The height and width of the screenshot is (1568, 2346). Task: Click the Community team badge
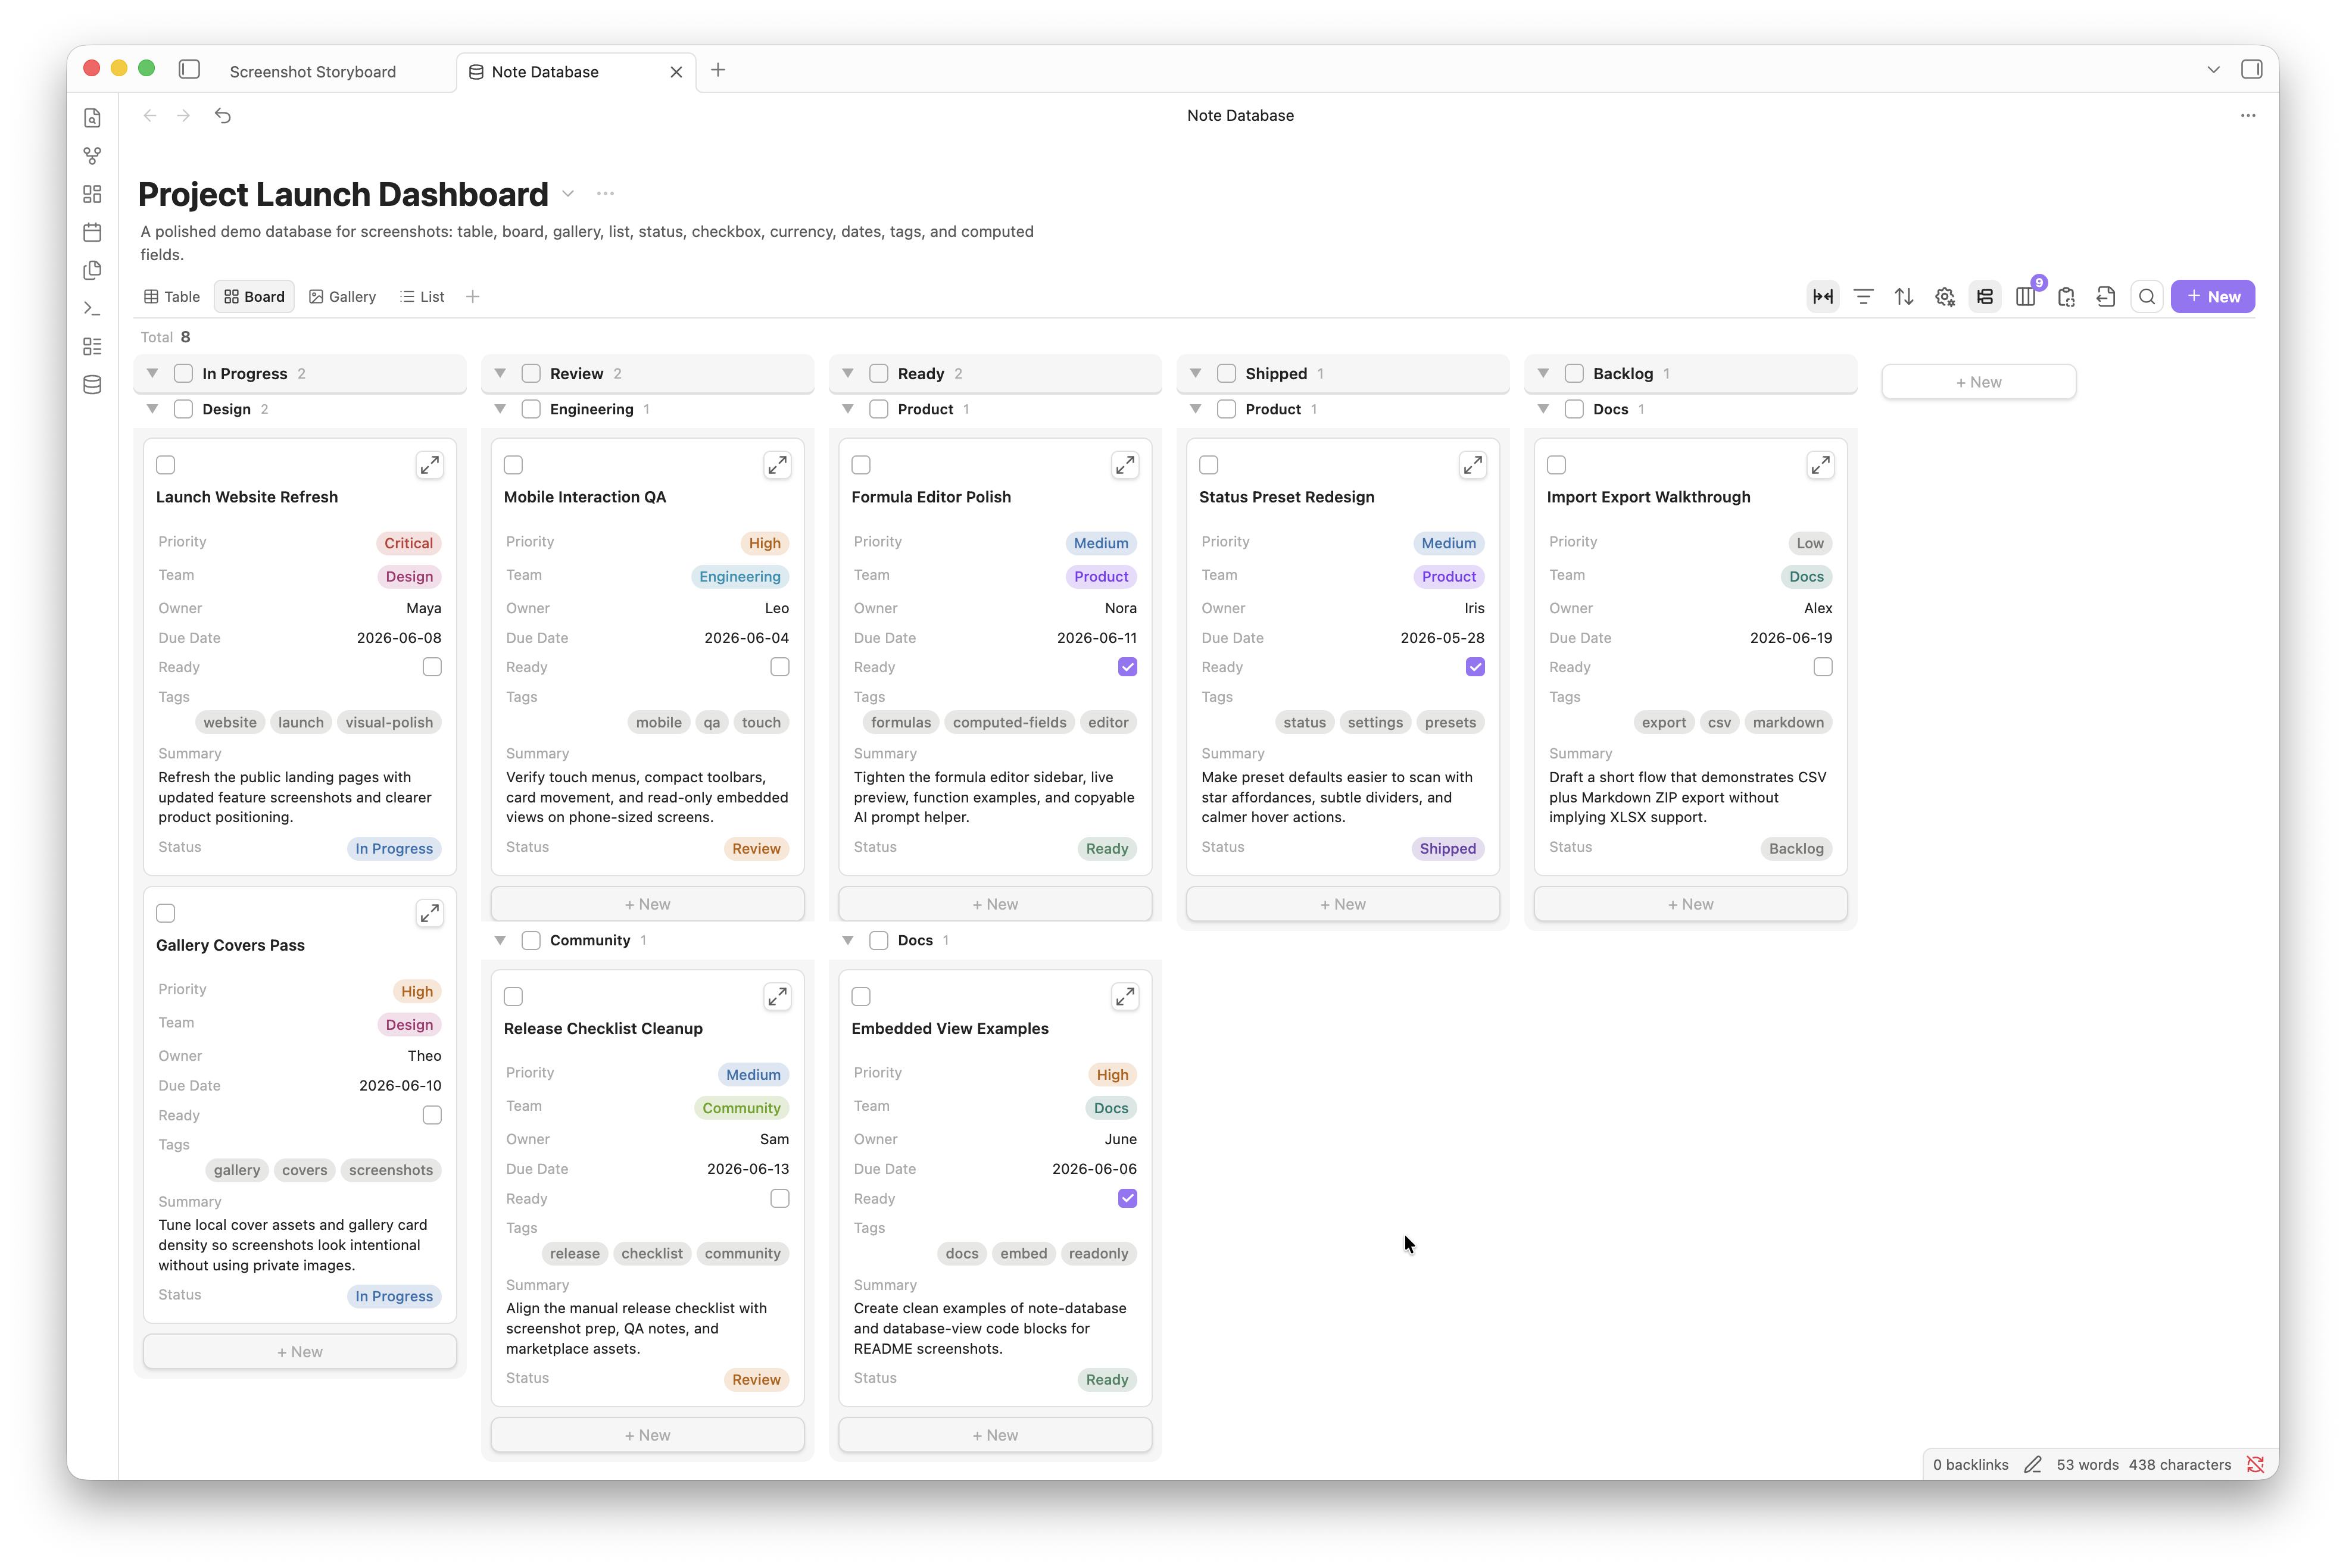pos(741,1108)
